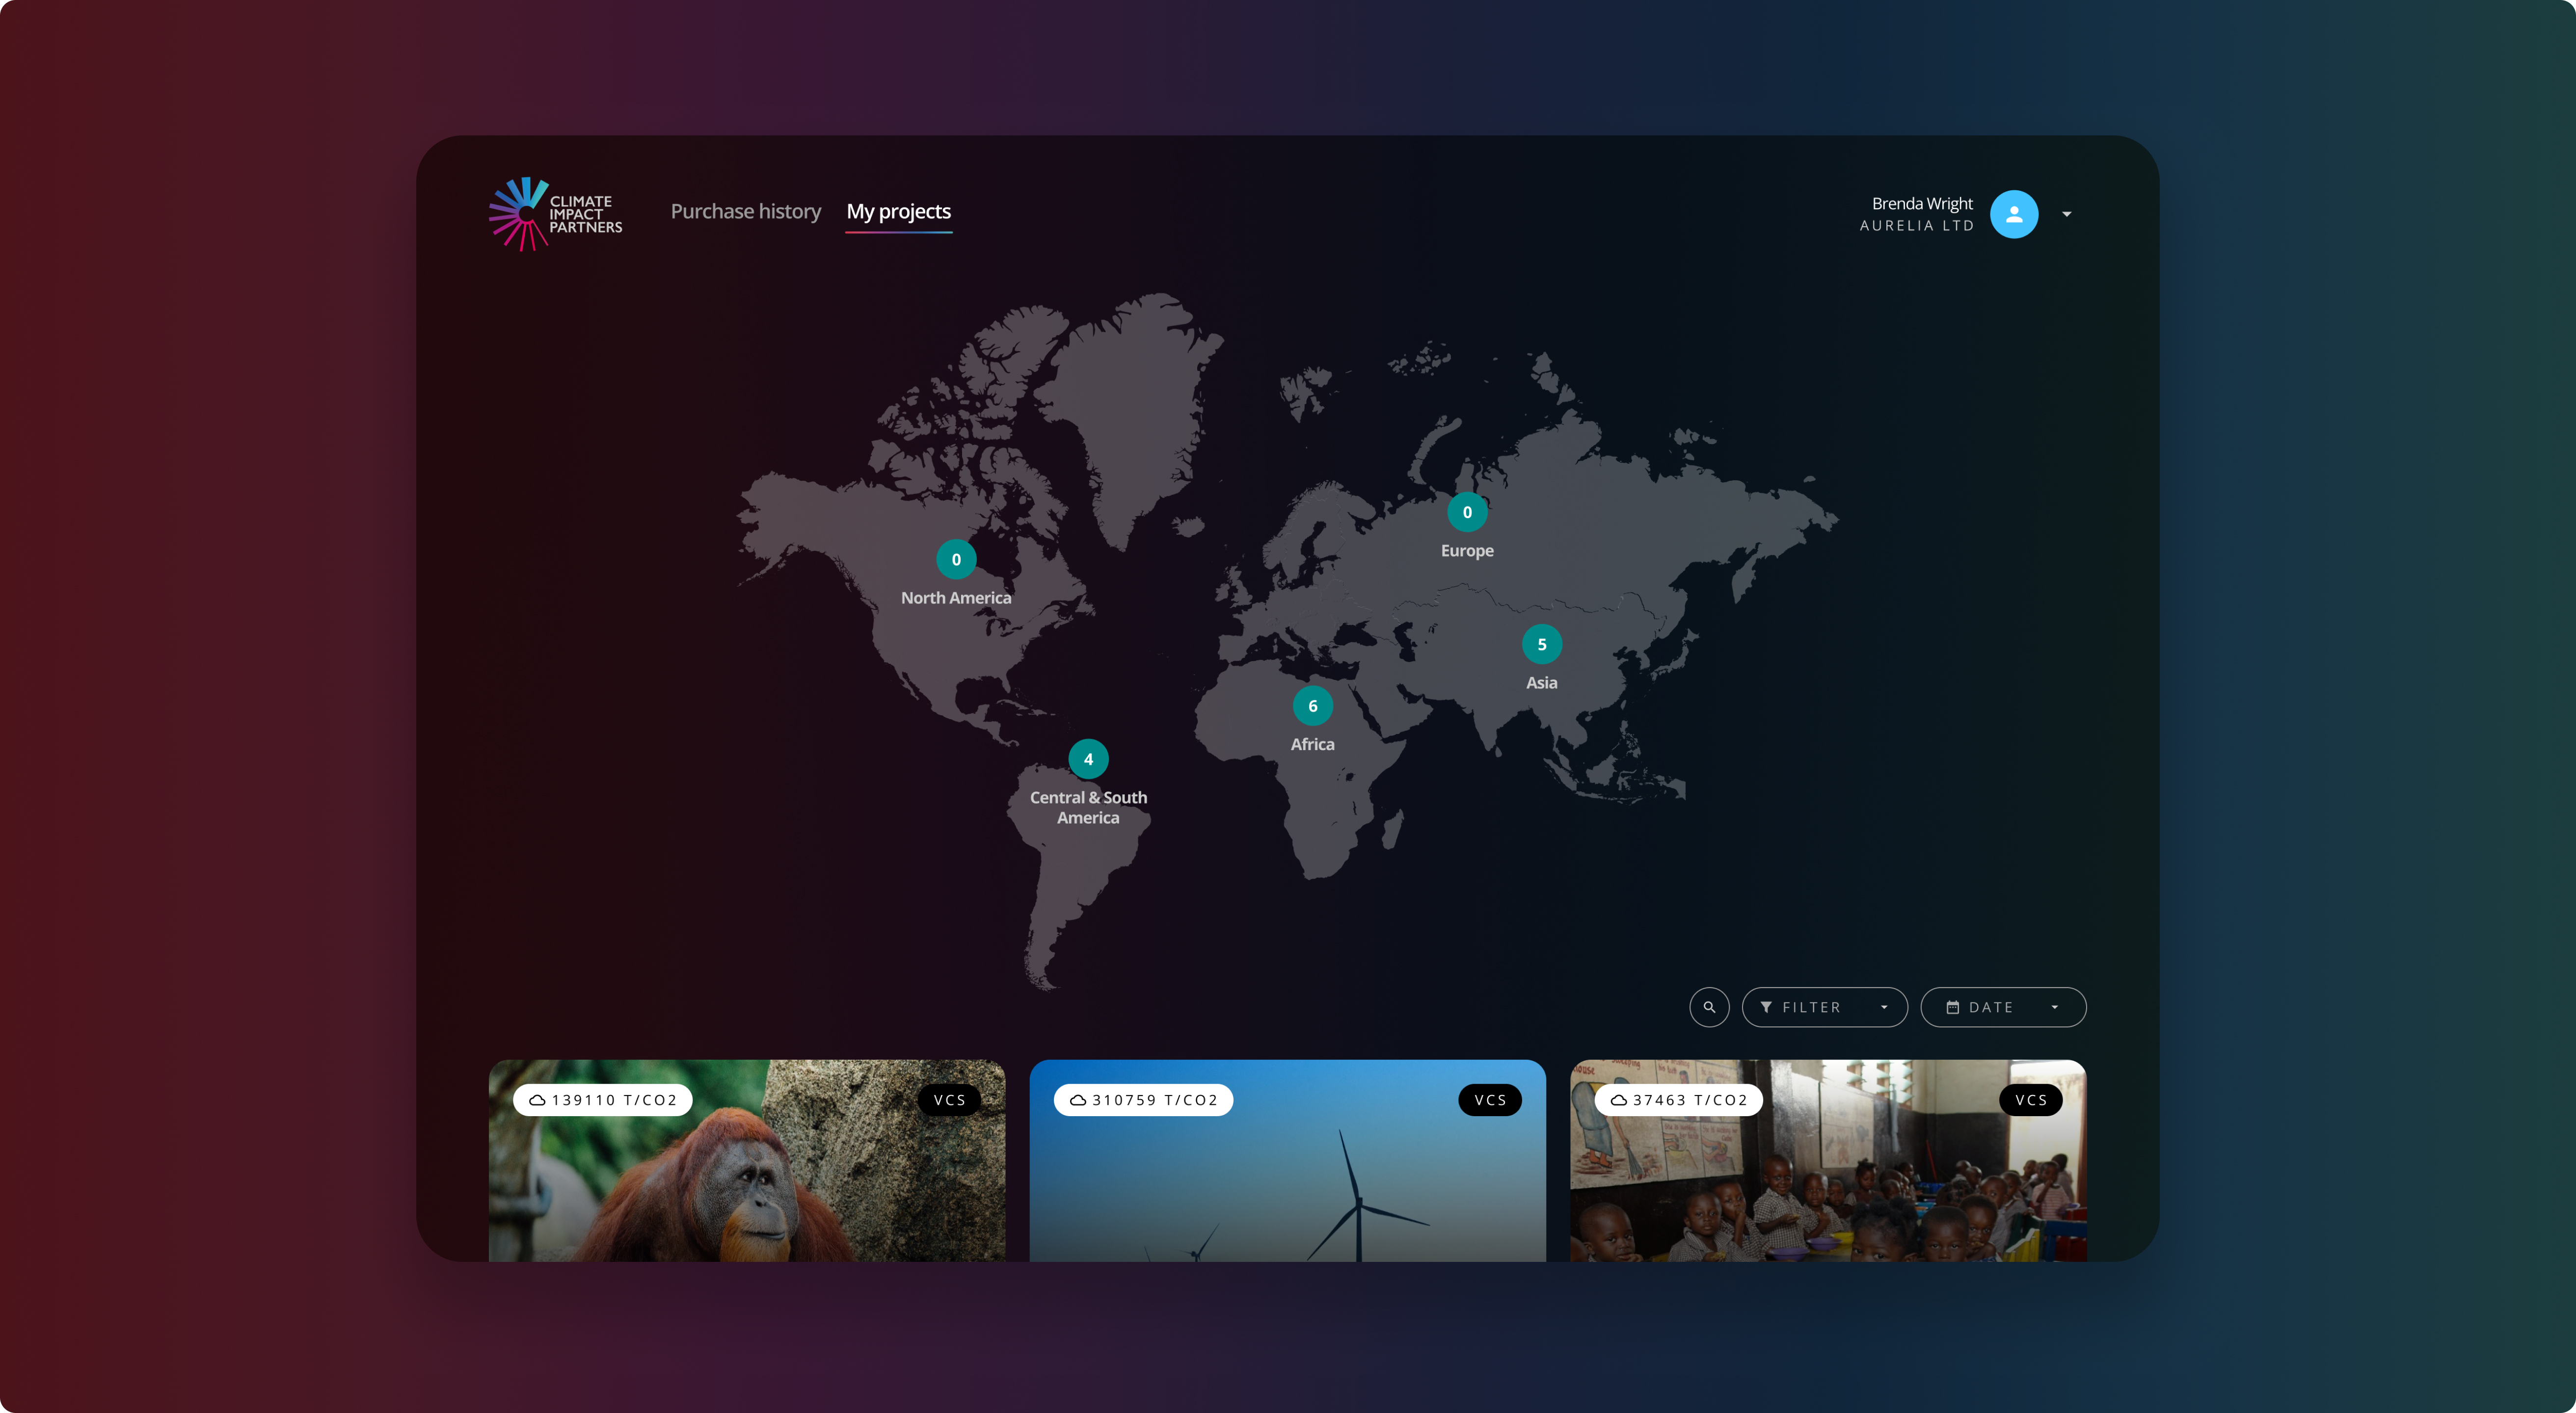Click the search magnifier icon

(1709, 1007)
